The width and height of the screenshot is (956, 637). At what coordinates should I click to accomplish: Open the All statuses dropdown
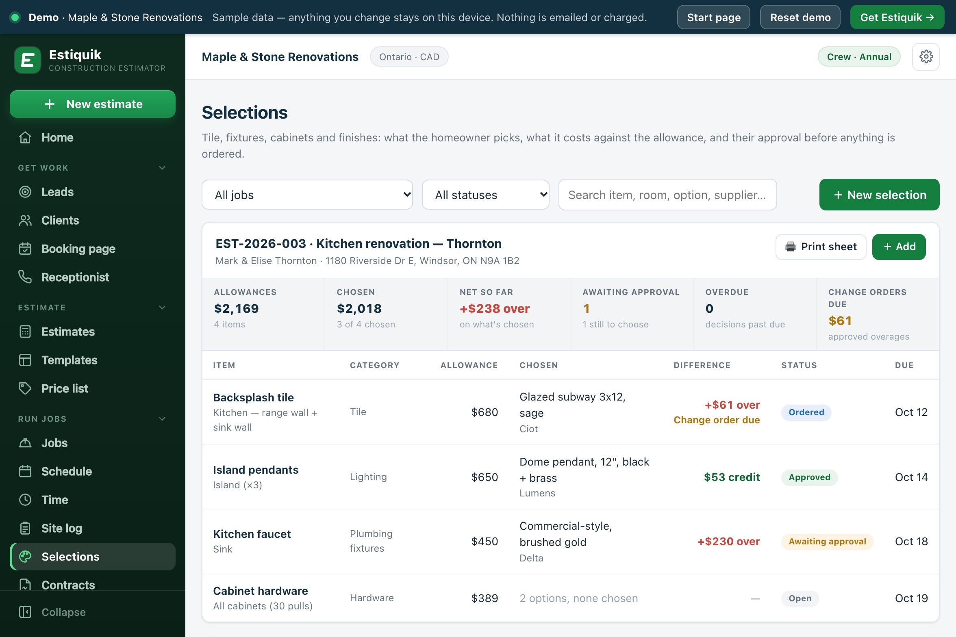pyautogui.click(x=486, y=195)
